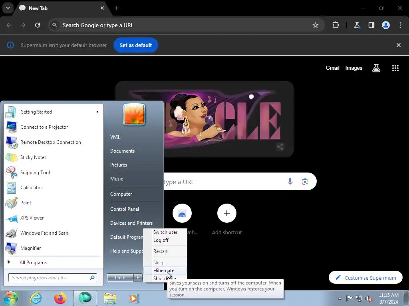Viewport: 409px width, 306px height.
Task: Open the Extensions puzzle icon
Action: [x=336, y=25]
